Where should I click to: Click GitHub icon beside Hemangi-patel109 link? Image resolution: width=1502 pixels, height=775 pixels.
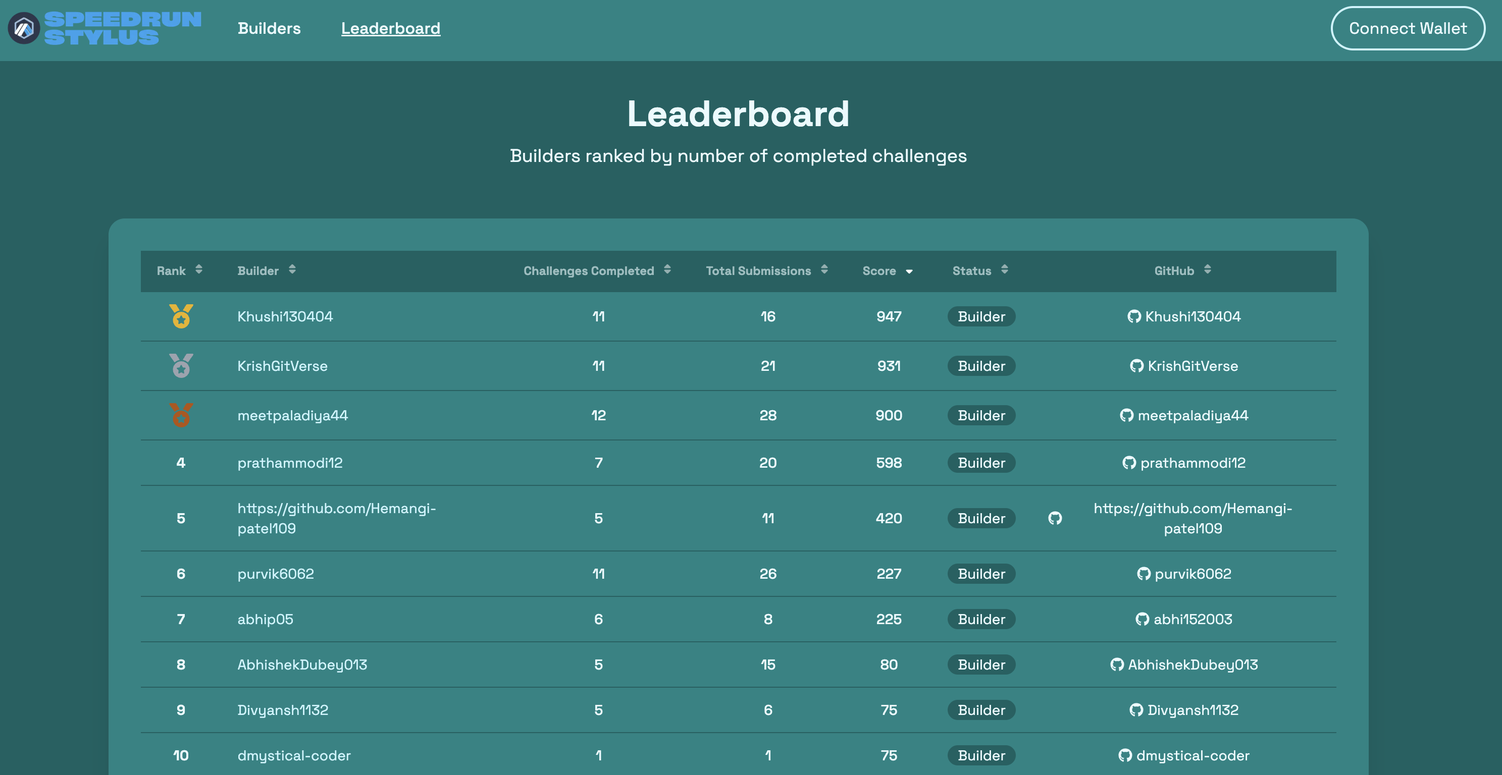coord(1055,518)
